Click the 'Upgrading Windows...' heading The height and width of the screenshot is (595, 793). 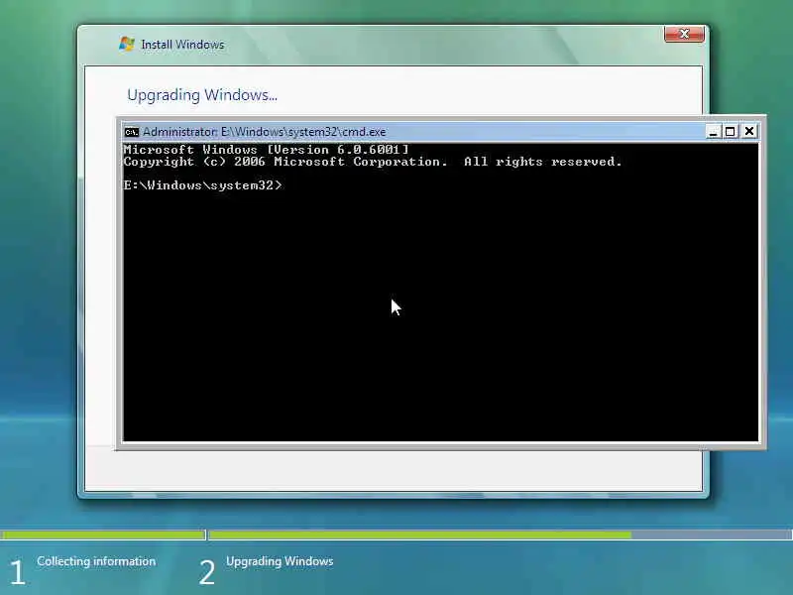202,95
